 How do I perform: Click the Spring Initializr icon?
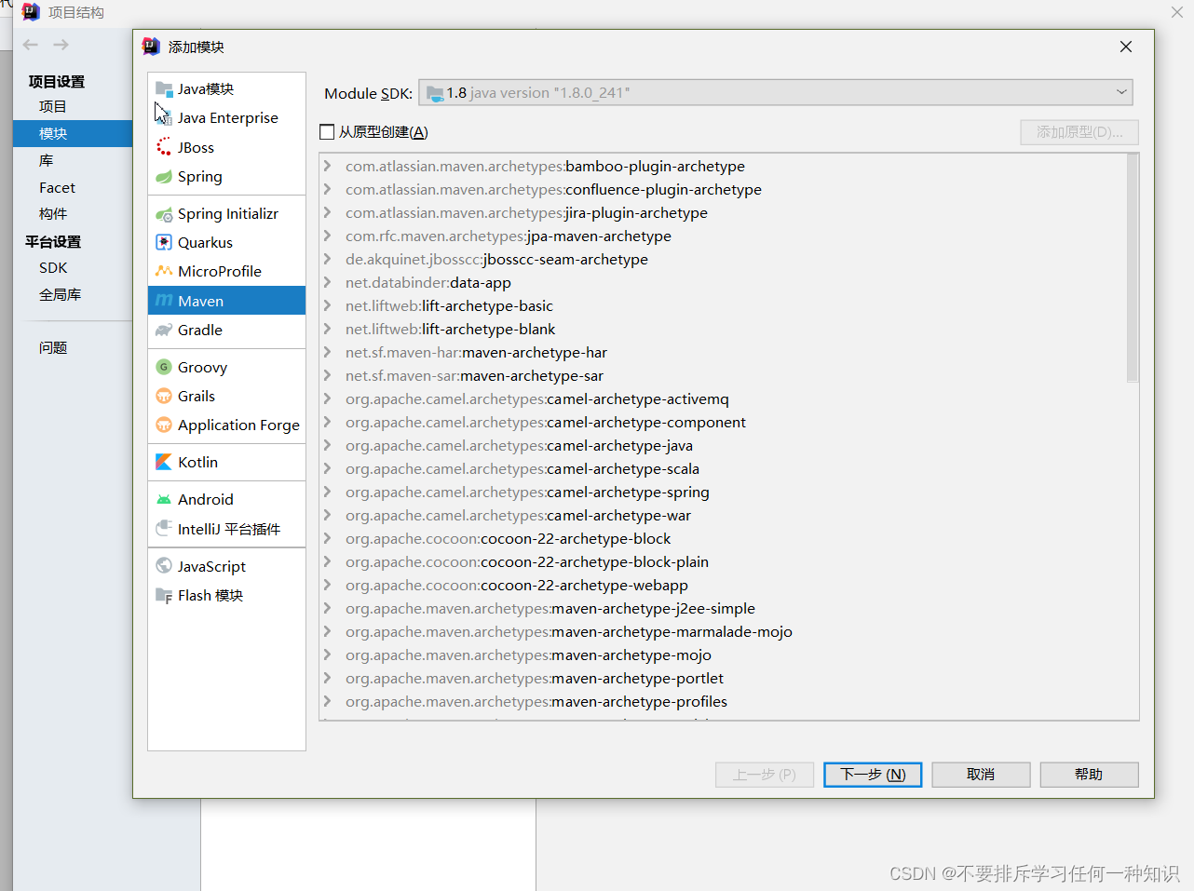click(x=164, y=214)
